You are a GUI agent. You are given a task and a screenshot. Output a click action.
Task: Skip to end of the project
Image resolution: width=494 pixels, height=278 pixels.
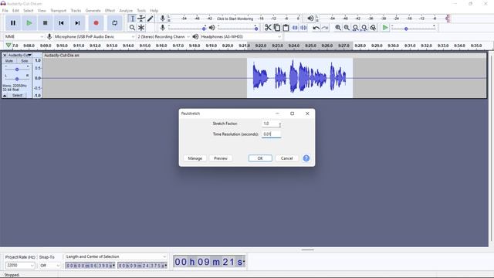point(77,23)
